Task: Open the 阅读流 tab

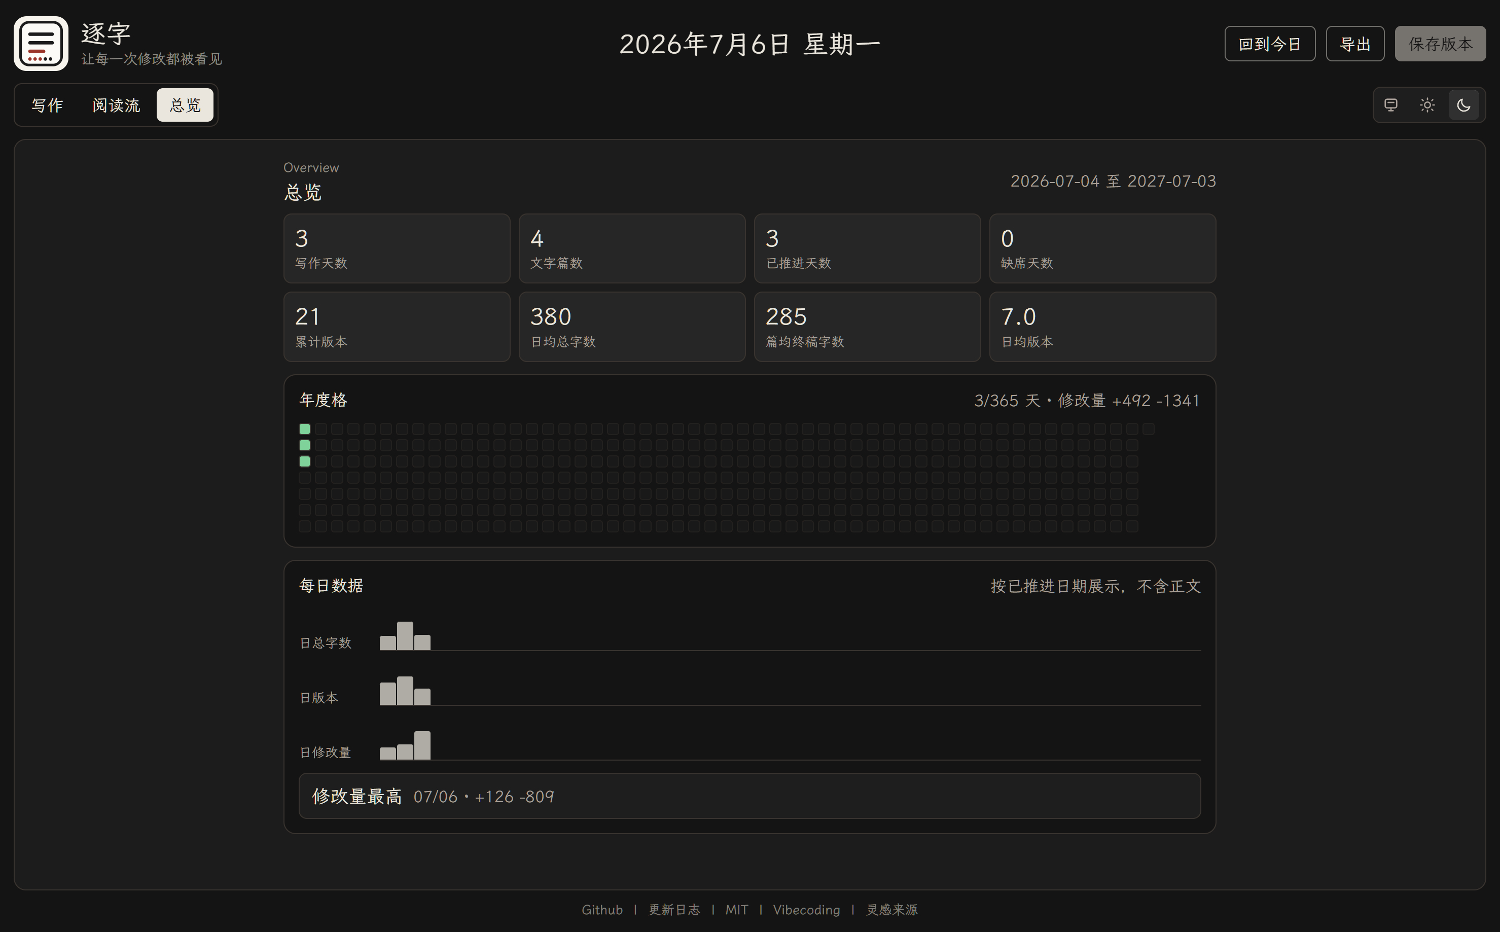Action: tap(116, 105)
